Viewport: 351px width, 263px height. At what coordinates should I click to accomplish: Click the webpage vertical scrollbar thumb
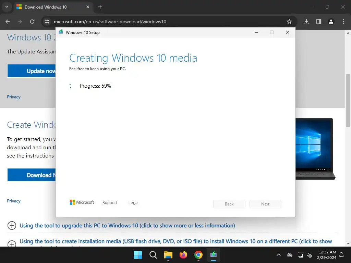coord(348,101)
